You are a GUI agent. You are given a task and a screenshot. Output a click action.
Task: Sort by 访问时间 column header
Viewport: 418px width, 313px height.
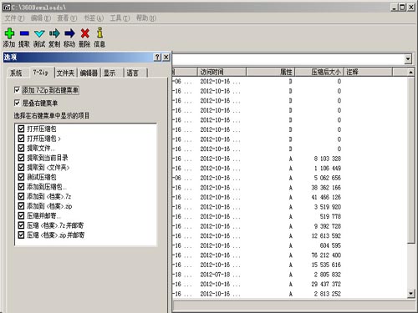(x=222, y=72)
